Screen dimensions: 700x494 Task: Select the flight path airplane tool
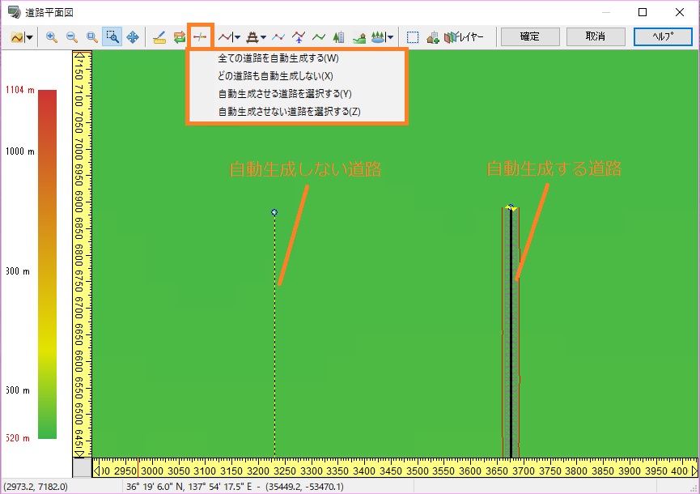click(x=299, y=37)
